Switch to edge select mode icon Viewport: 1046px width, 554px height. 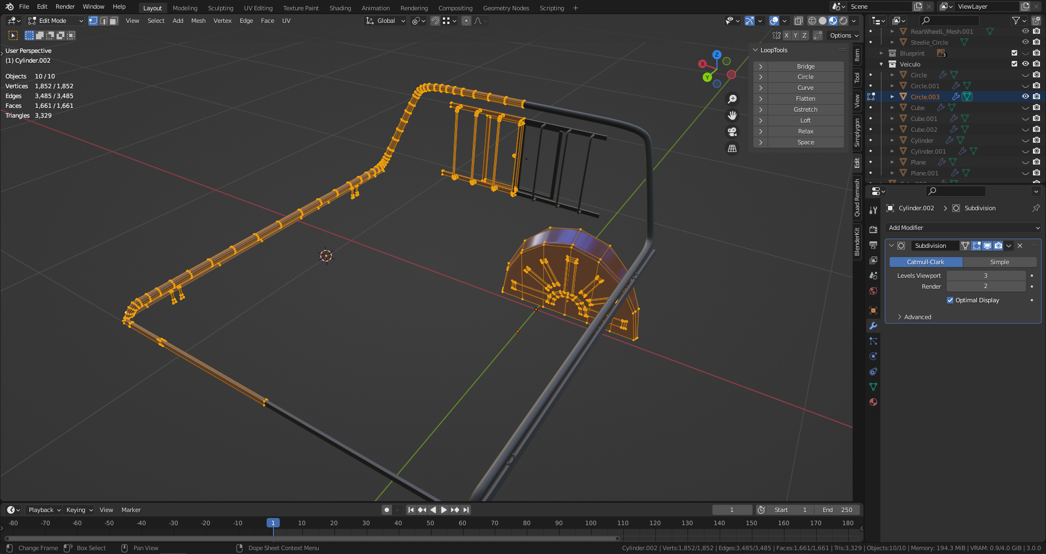click(x=104, y=21)
